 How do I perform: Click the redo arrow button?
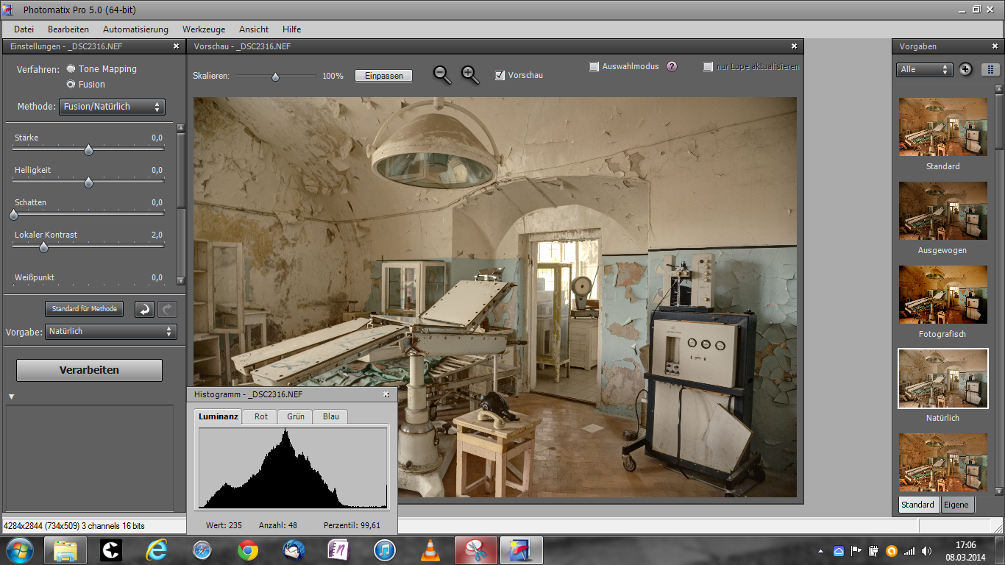pos(167,309)
